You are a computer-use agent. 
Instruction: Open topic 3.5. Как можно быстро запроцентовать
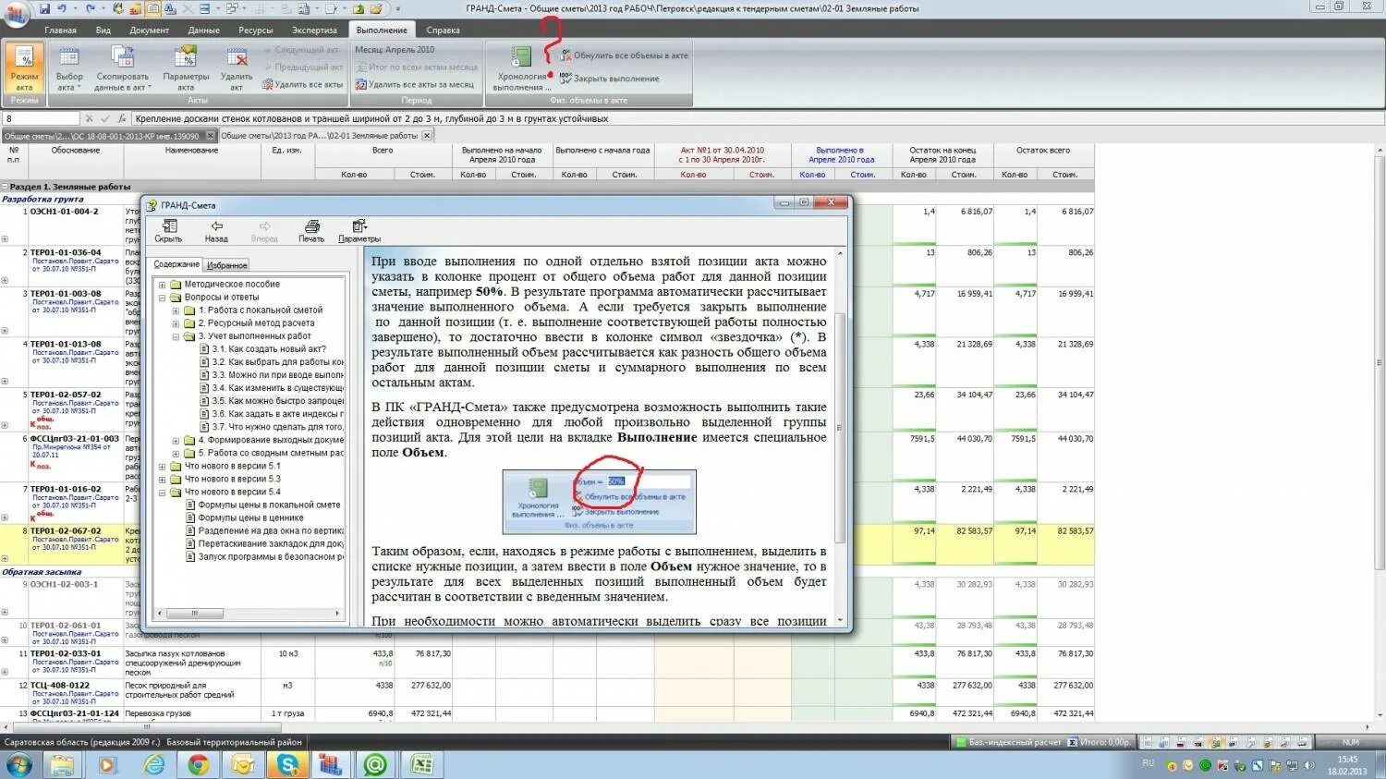(277, 401)
